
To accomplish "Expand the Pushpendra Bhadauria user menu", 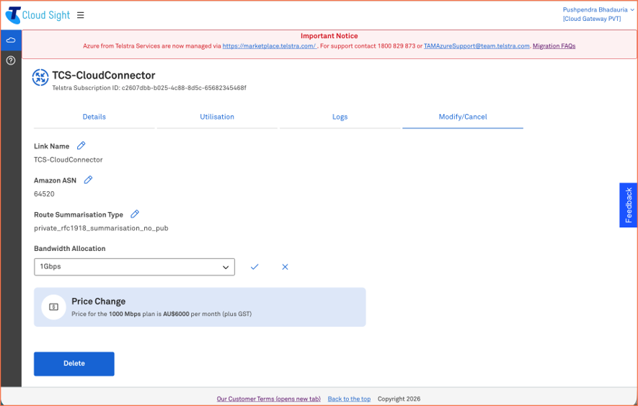I will point(598,10).
